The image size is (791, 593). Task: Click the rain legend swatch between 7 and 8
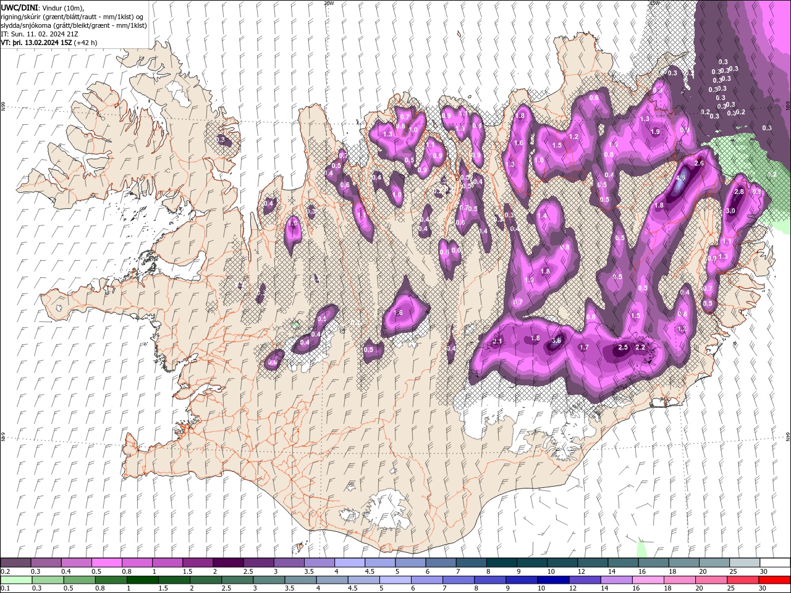pos(459,580)
